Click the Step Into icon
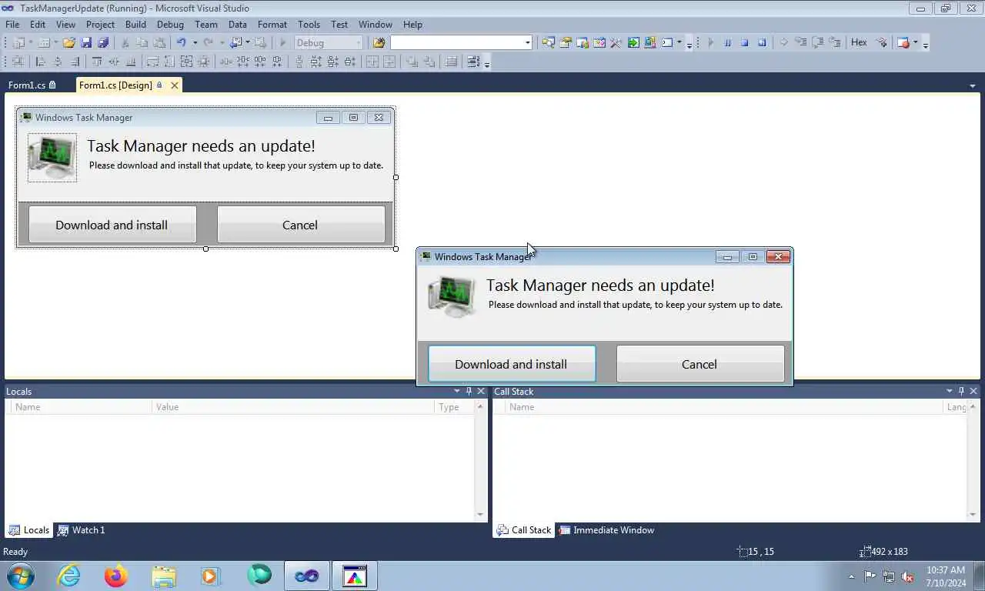The width and height of the screenshot is (985, 591). pos(801,43)
